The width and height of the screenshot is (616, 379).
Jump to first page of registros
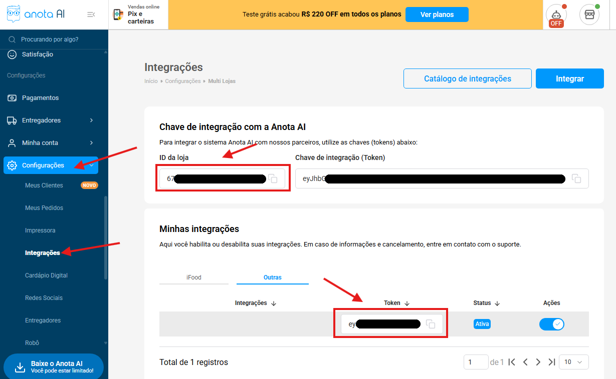tap(512, 362)
